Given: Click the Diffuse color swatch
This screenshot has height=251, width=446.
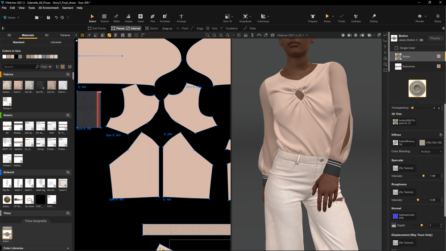Looking at the screenshot, I should click(422, 143).
